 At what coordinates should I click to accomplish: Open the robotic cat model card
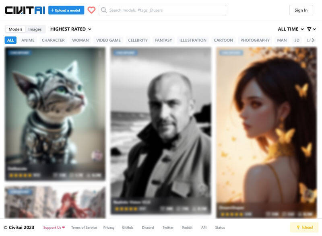pos(55,113)
